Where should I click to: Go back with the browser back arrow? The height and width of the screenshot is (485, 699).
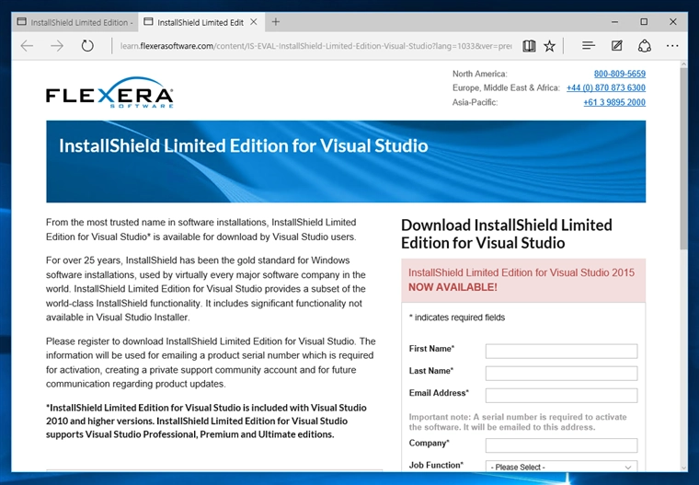[x=28, y=45]
